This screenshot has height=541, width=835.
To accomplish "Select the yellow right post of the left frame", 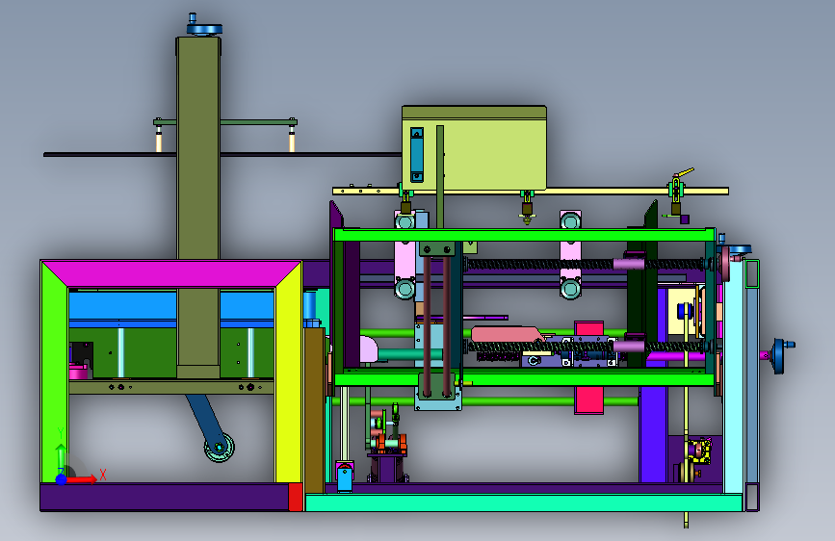I will coord(288,373).
